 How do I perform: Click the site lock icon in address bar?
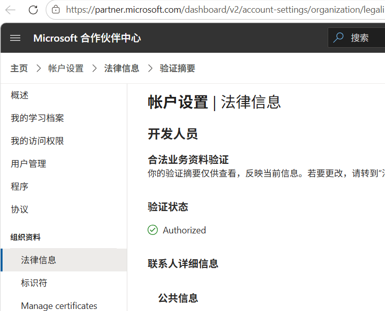pos(56,10)
